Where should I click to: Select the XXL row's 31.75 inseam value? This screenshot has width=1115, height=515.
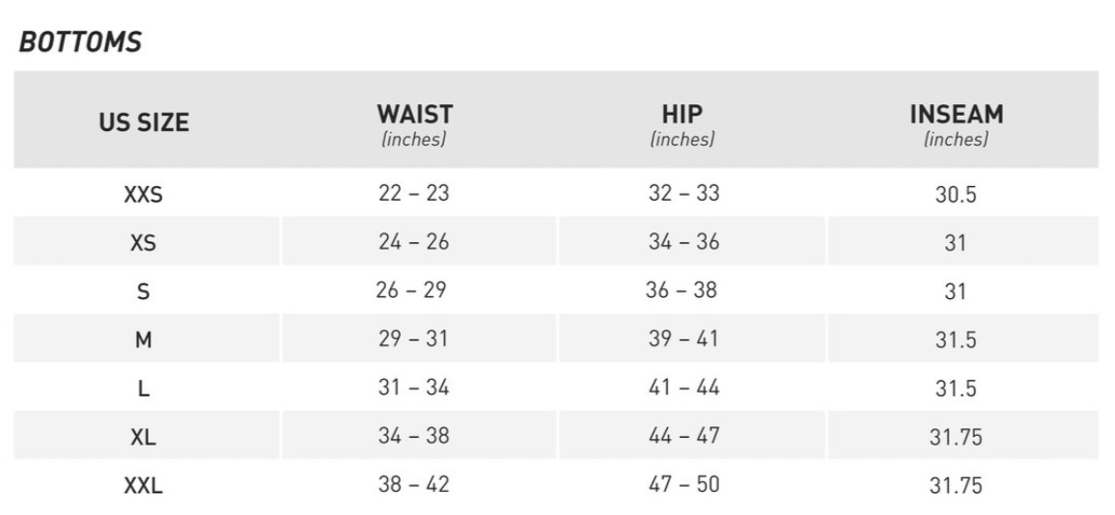[x=956, y=486]
